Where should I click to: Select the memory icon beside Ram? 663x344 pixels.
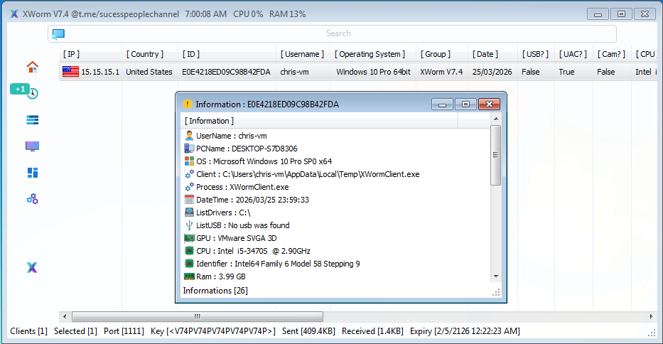(x=189, y=276)
